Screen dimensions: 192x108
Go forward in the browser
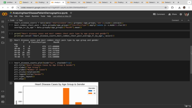click(x=7, y=7)
